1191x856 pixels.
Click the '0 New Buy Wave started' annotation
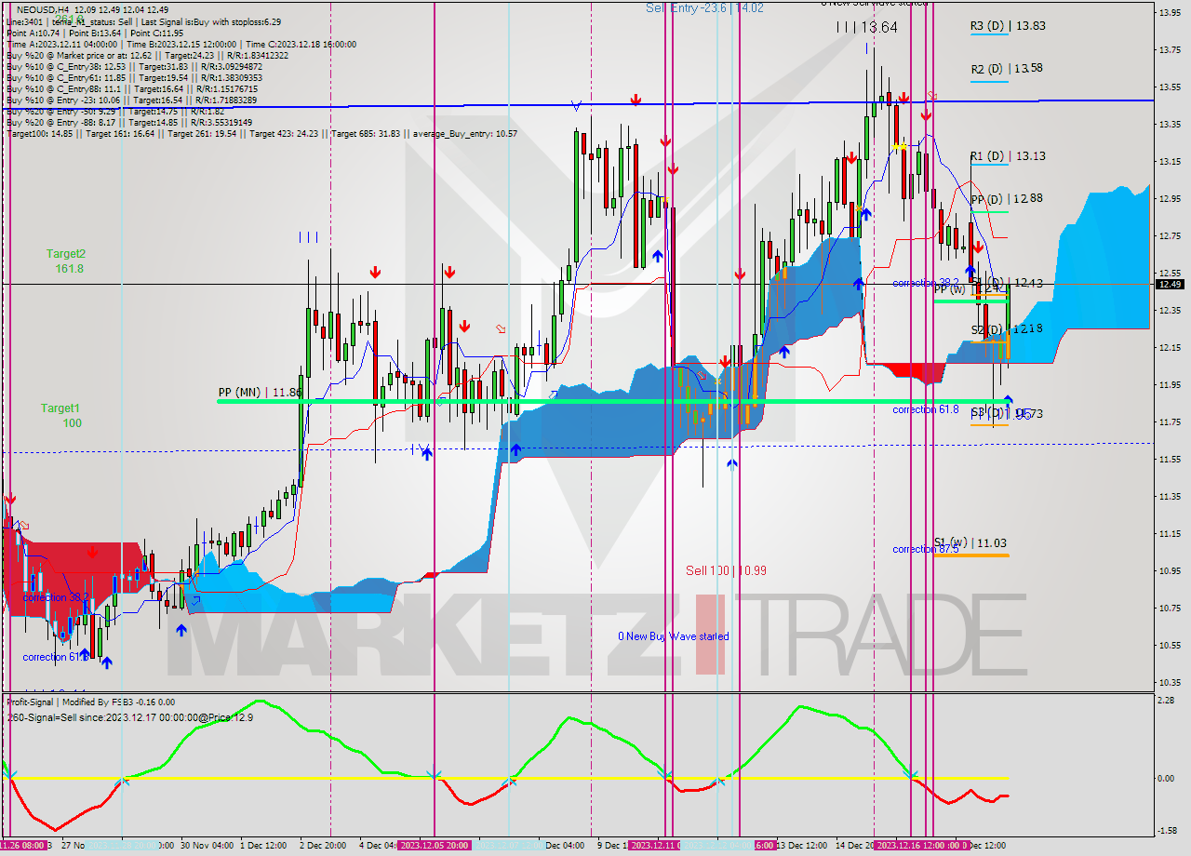click(674, 636)
